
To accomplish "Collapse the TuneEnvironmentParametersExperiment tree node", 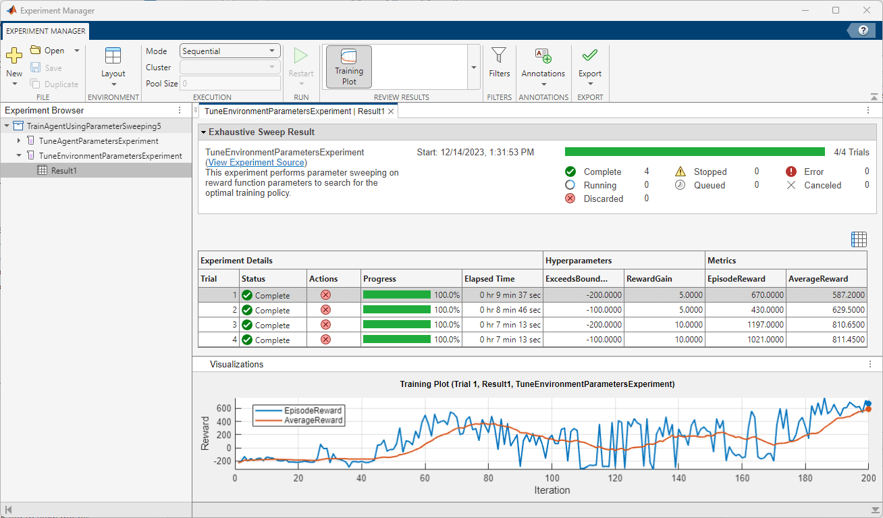I will pyautogui.click(x=20, y=156).
